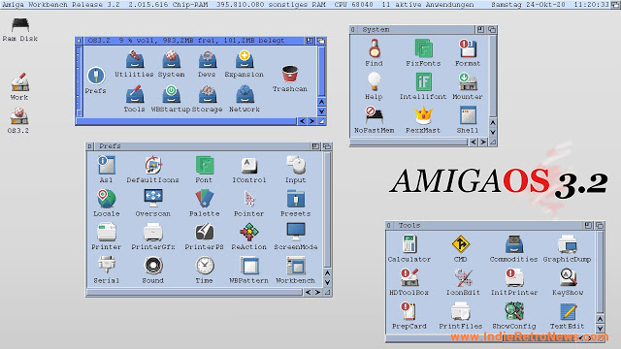621x349 pixels.
Task: Click the System window scroll up arrow
Action: coord(493,122)
